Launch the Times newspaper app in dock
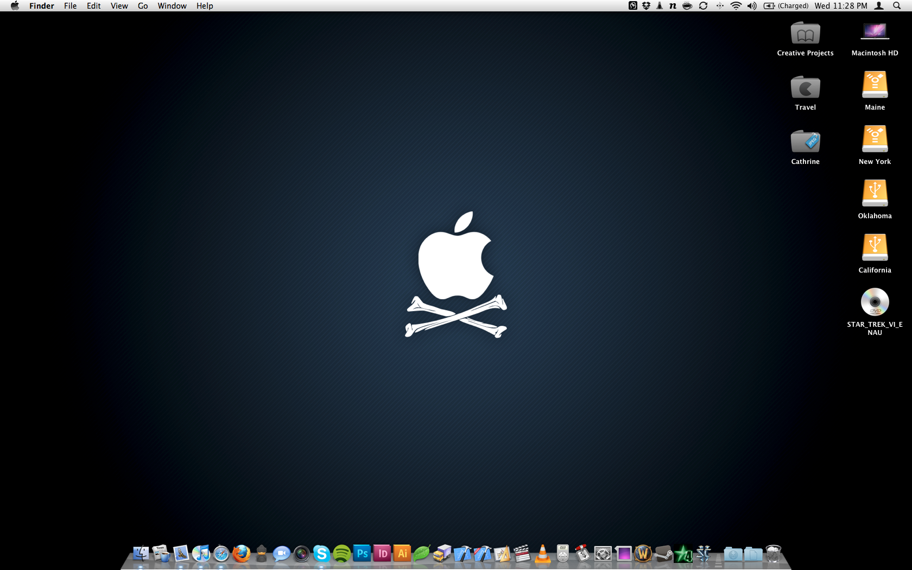912x570 pixels. pos(161,554)
